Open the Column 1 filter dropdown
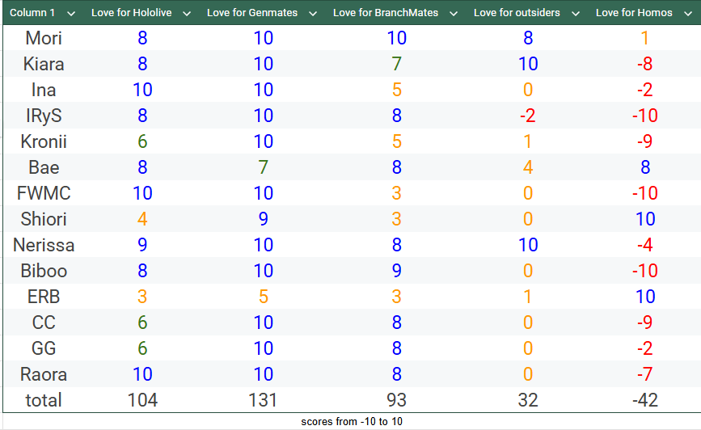The height and width of the screenshot is (430, 701). [x=70, y=14]
